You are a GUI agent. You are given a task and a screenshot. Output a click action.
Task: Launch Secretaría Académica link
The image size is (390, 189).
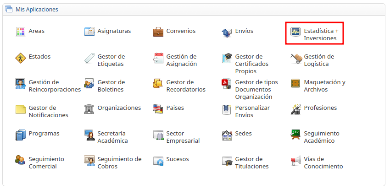(113, 137)
